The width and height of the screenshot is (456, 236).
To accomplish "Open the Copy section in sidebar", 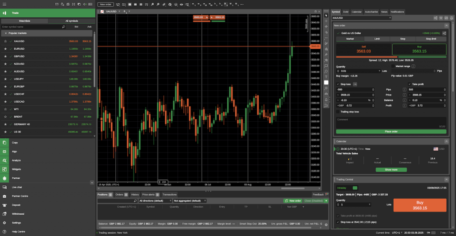I will point(48,143).
